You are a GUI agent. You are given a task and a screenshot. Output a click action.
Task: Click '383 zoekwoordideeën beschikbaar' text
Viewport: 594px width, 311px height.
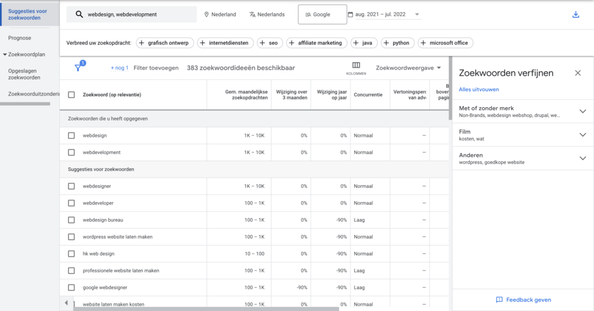point(241,68)
